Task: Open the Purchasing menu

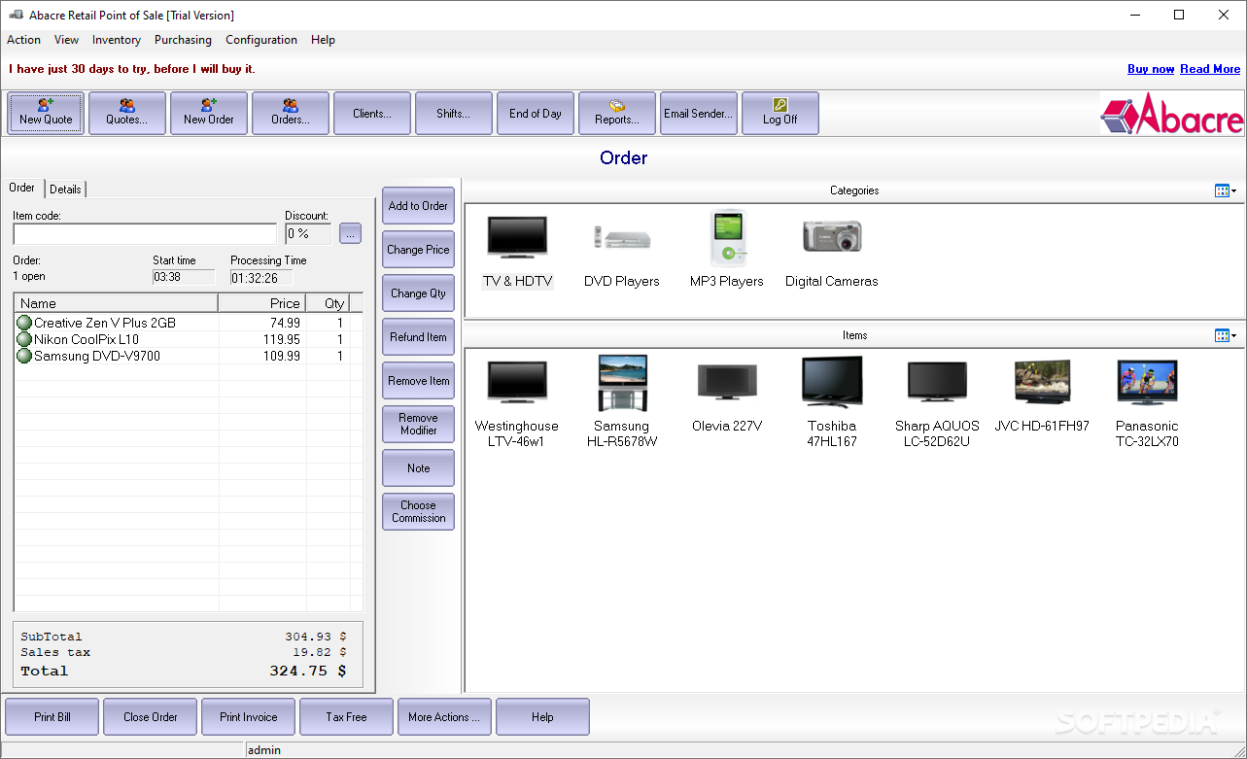Action: click(x=183, y=40)
